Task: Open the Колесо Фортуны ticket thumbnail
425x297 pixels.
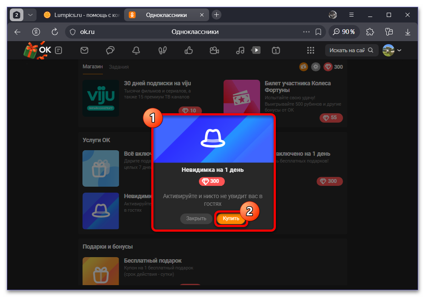Action: pos(242,97)
